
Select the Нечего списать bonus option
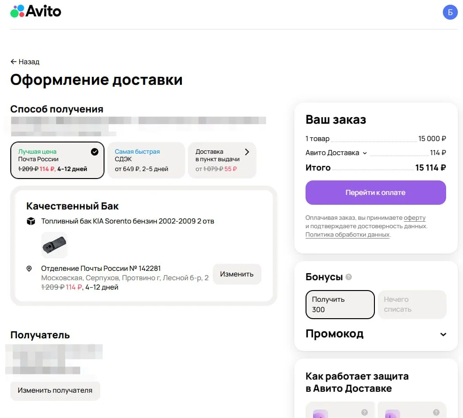point(412,304)
